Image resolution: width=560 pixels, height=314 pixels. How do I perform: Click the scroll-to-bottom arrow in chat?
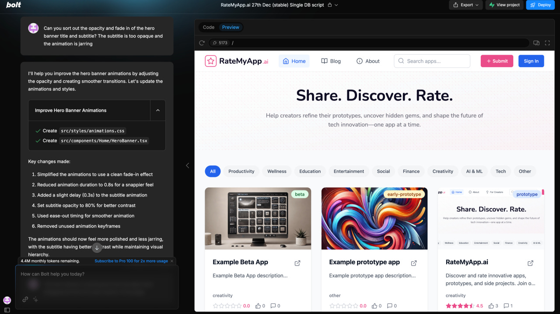click(x=97, y=248)
